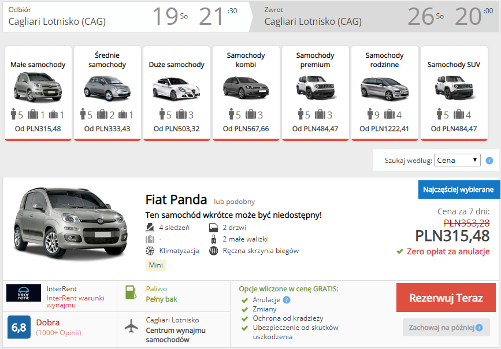Select the Samochody premium category card
Image resolution: width=501 pixels, height=349 pixels.
coord(316,94)
